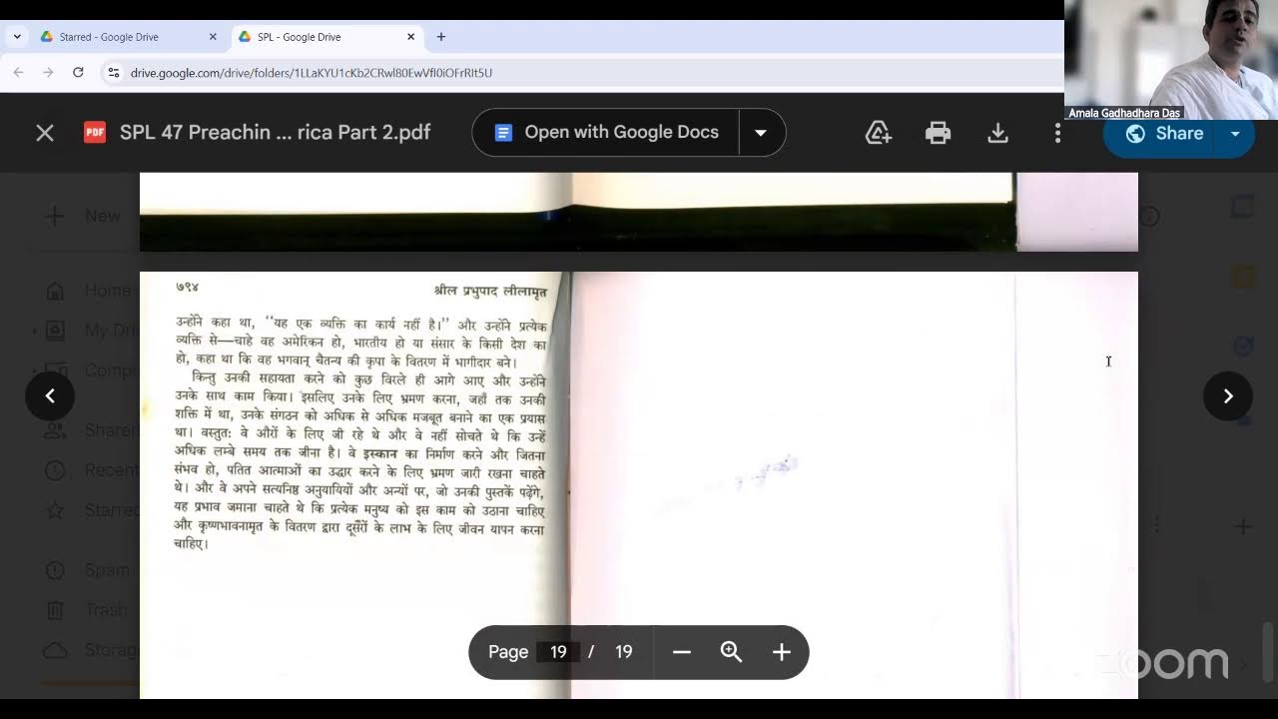Reload the current page
This screenshot has height=719, width=1278.
(78, 72)
